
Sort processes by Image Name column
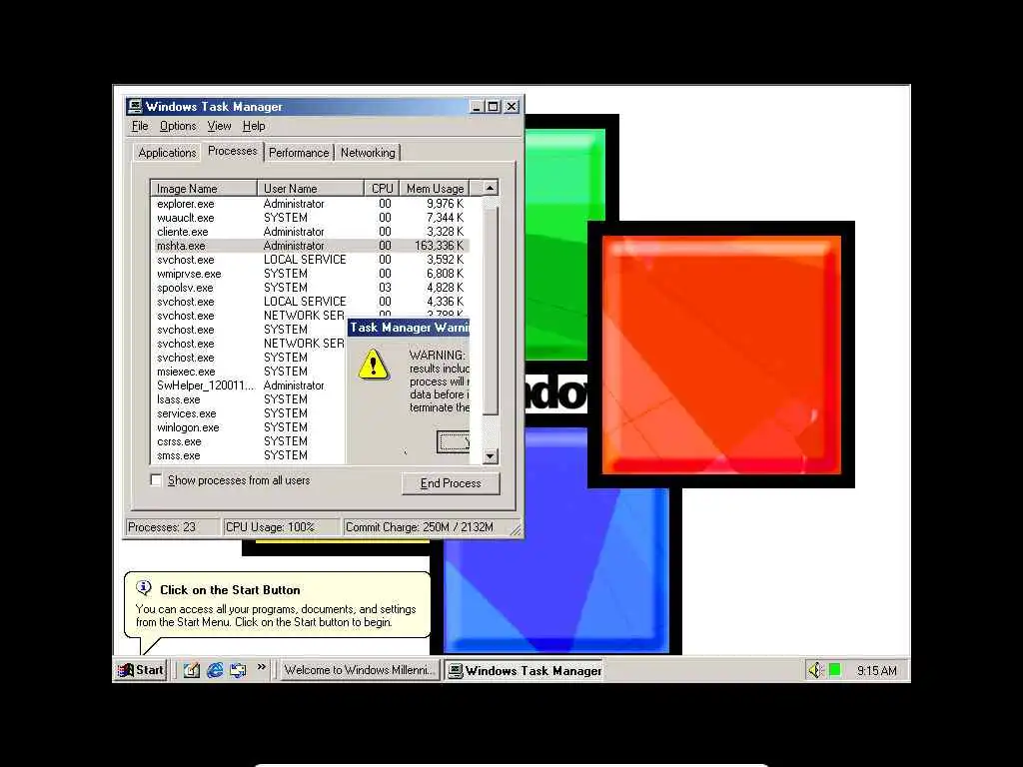click(x=204, y=188)
